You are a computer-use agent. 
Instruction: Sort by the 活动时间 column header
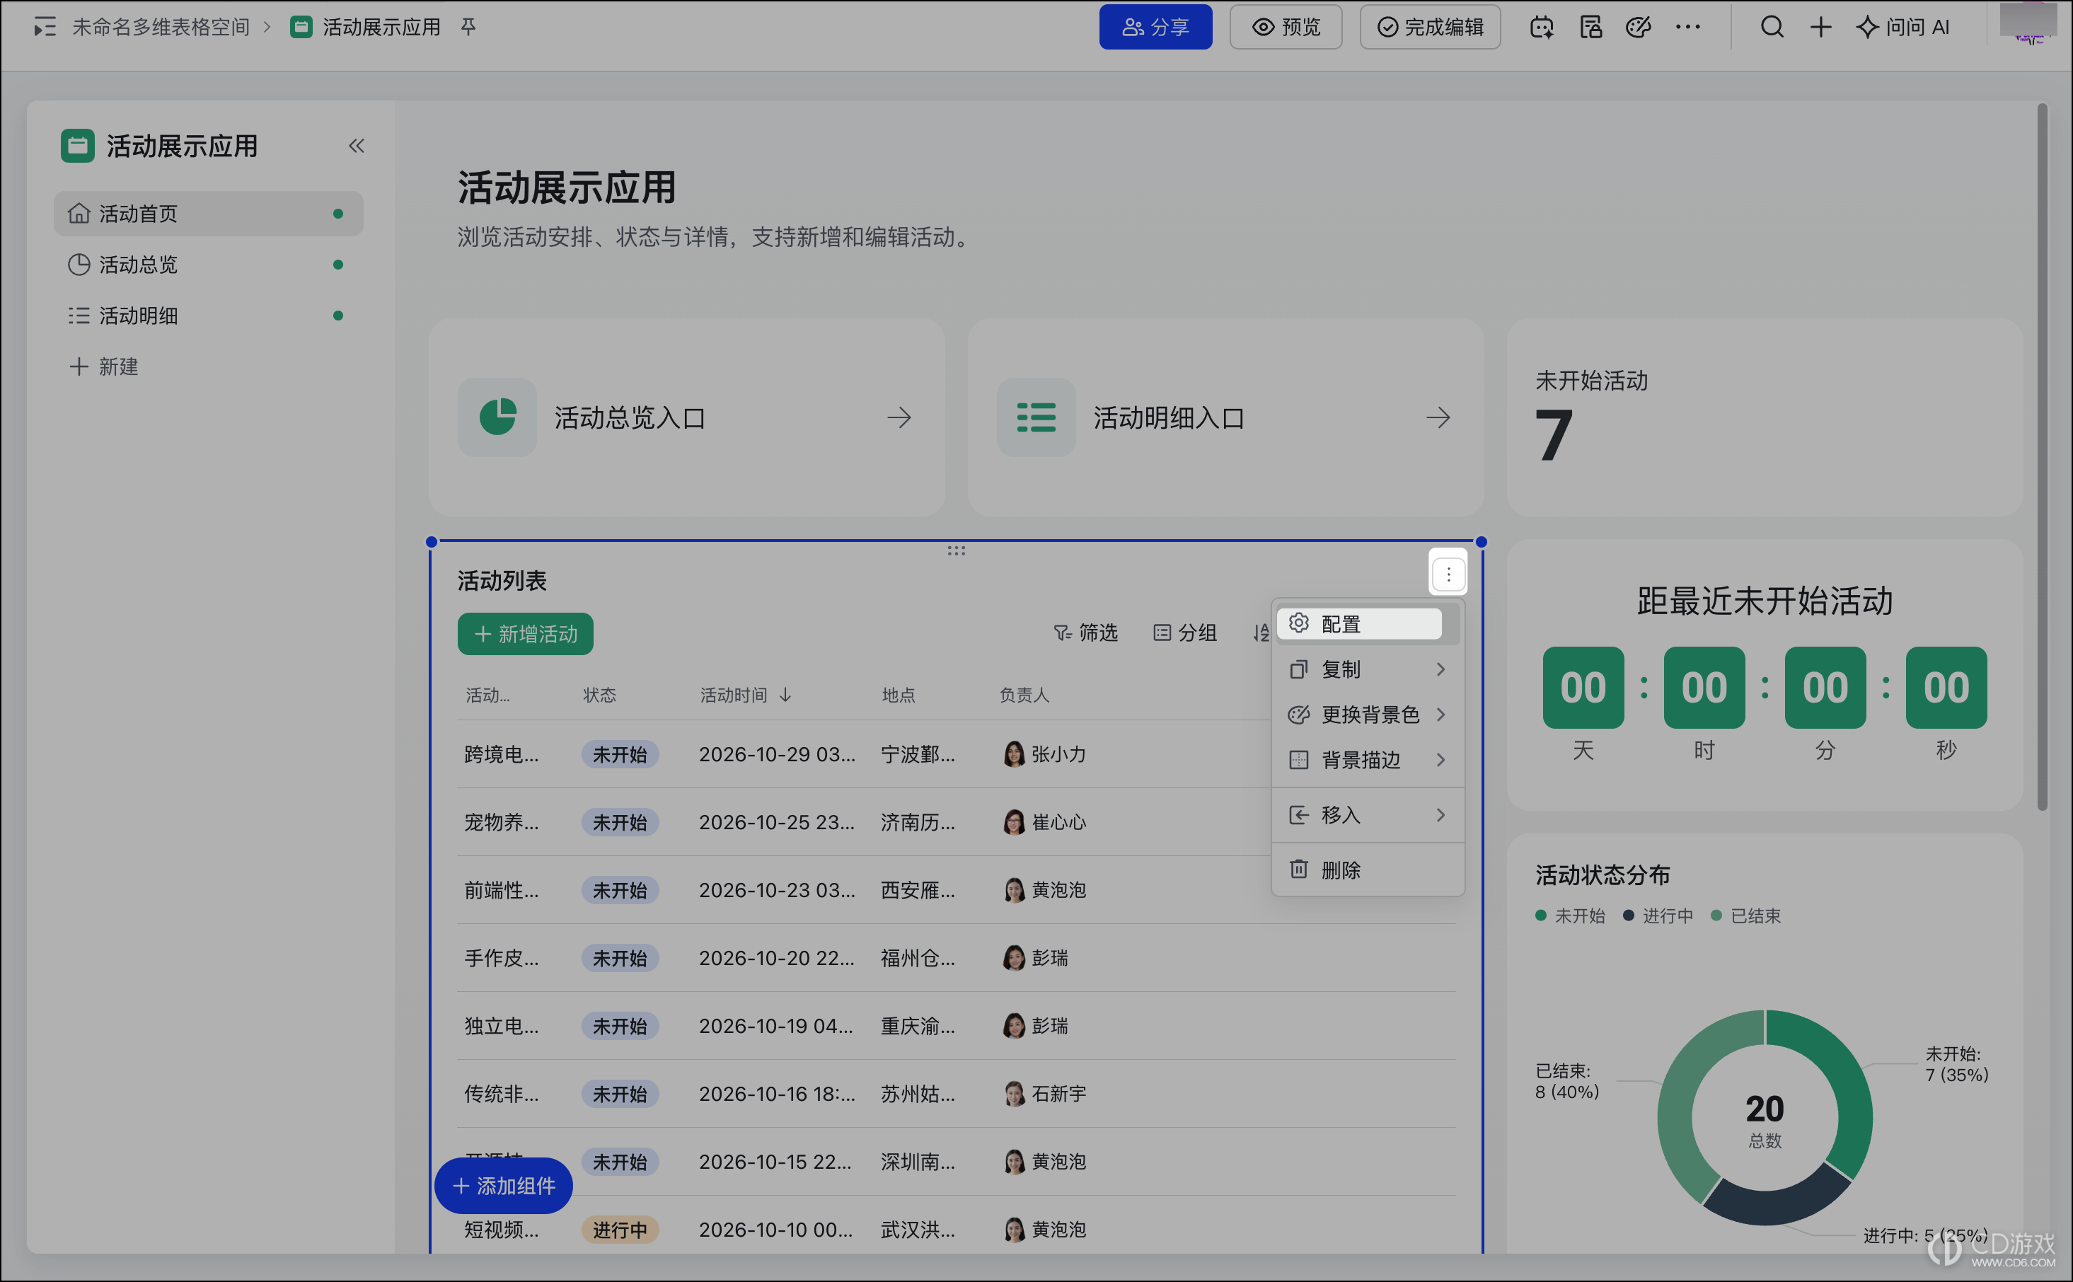point(746,695)
